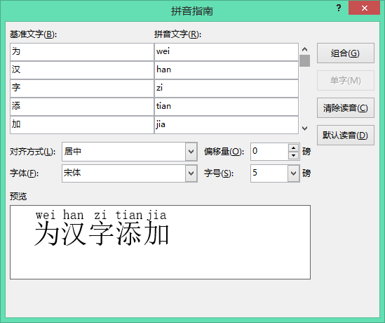Edit the pinyin field containing tian
This screenshot has height=323, width=385.
[x=227, y=107]
